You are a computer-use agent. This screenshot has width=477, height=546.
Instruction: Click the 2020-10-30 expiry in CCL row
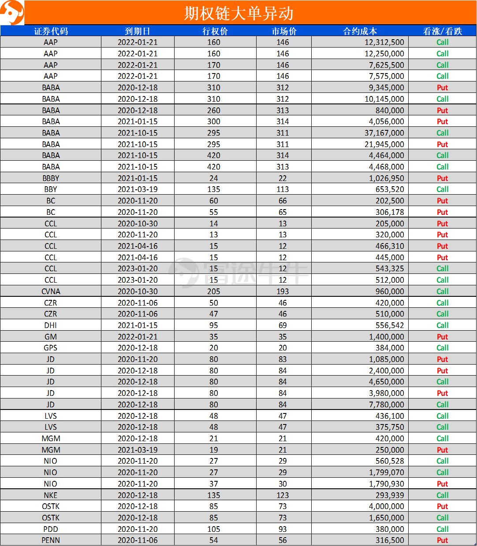click(138, 224)
